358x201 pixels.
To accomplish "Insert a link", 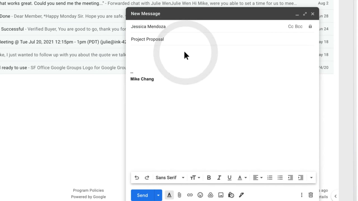I will [x=190, y=195].
